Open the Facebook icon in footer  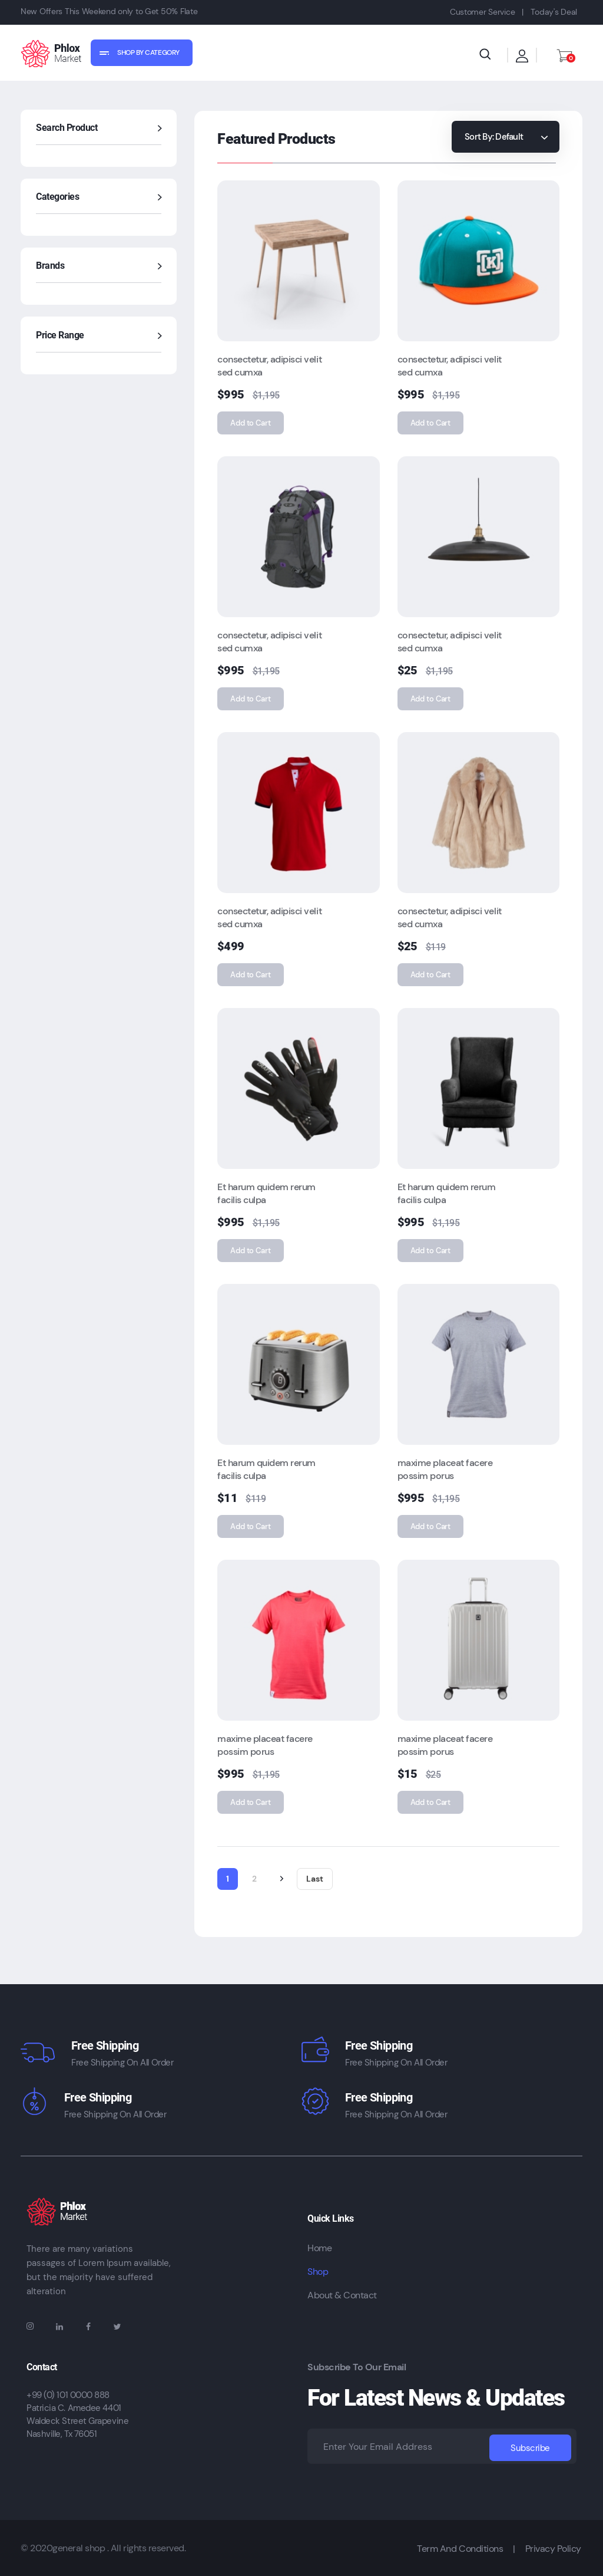pyautogui.click(x=88, y=2326)
